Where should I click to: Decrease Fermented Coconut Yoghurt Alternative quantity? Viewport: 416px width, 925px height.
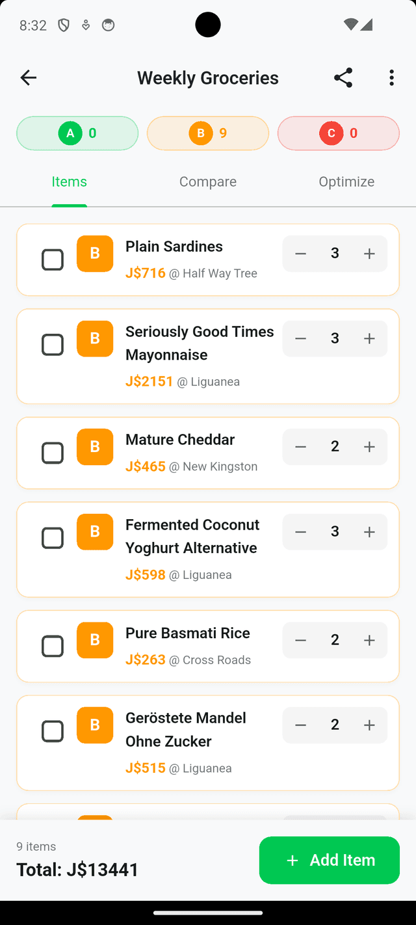coord(300,532)
